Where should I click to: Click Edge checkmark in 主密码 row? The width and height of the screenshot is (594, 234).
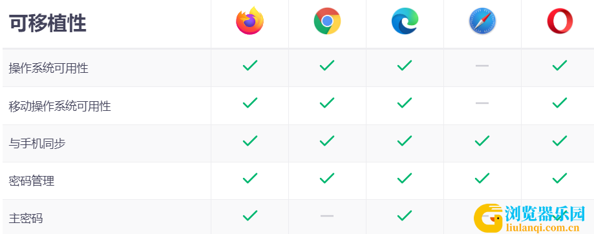coord(405,215)
